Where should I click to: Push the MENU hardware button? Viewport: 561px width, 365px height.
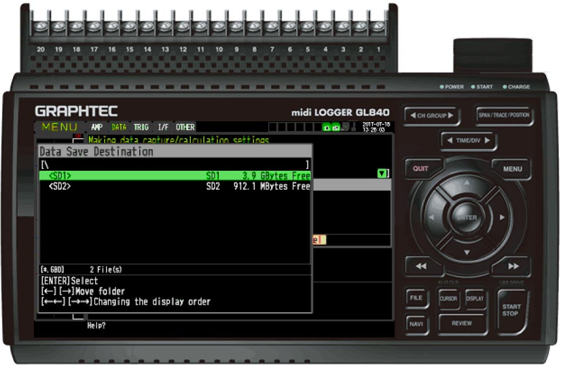pyautogui.click(x=512, y=169)
